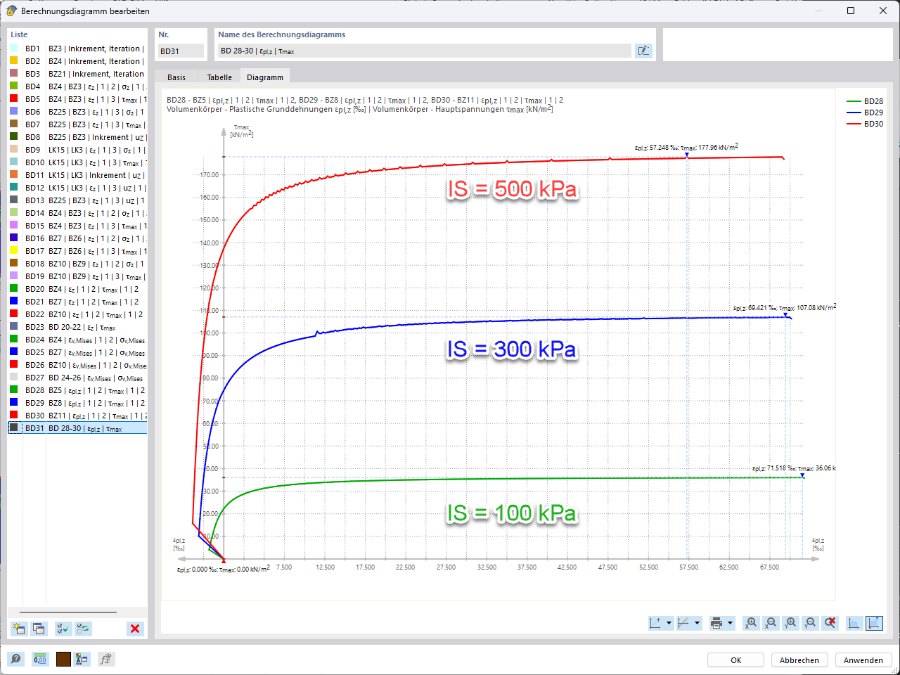Select BD13 in the diagram list
Image resolution: width=900 pixels, height=675 pixels.
pyautogui.click(x=77, y=200)
